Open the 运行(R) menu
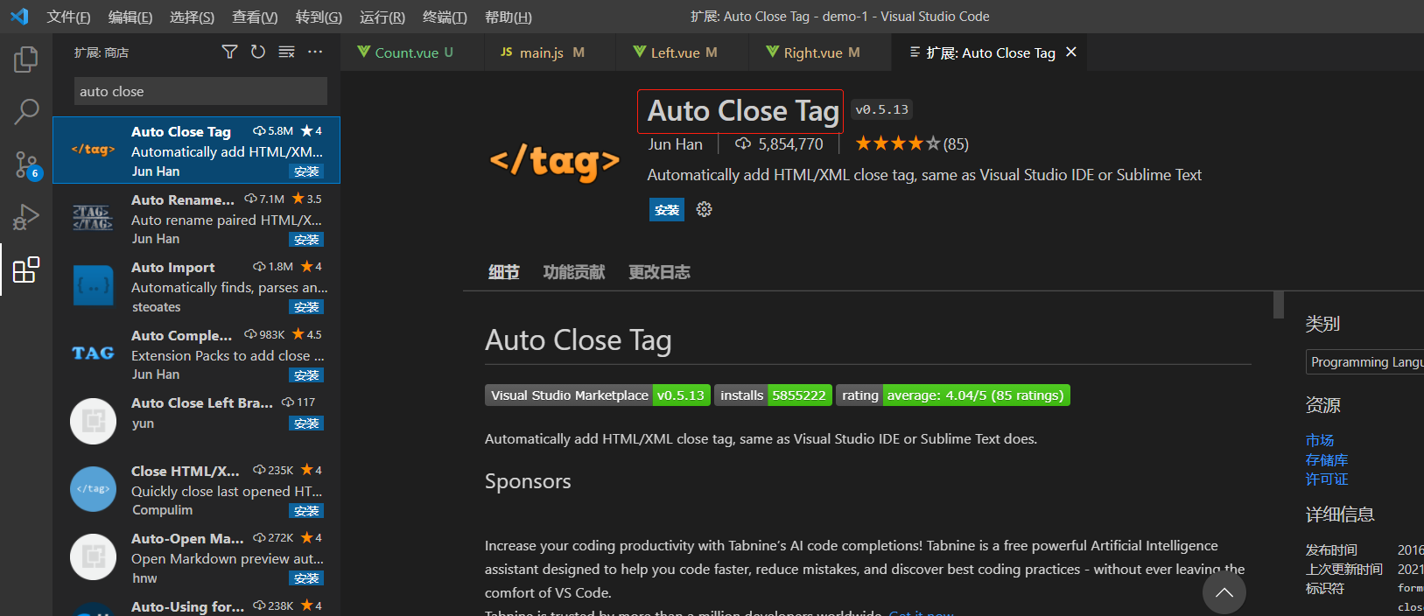The height and width of the screenshot is (616, 1424). tap(382, 17)
